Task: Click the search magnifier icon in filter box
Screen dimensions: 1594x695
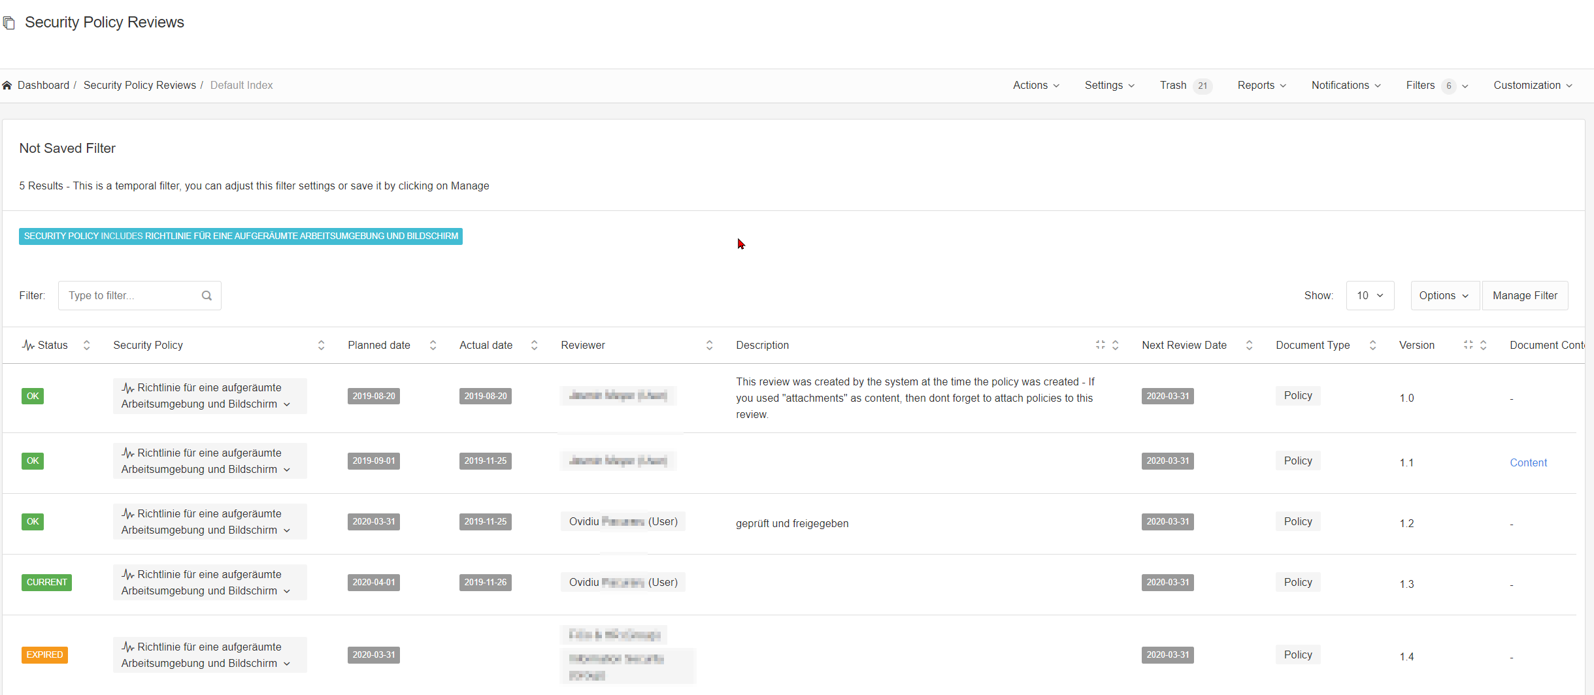Action: [x=207, y=296]
